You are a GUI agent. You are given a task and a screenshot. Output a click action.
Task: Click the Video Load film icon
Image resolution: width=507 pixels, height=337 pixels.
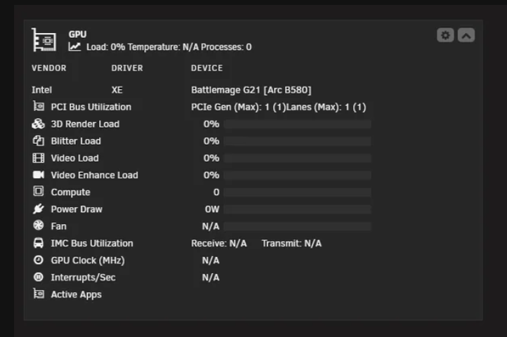39,158
